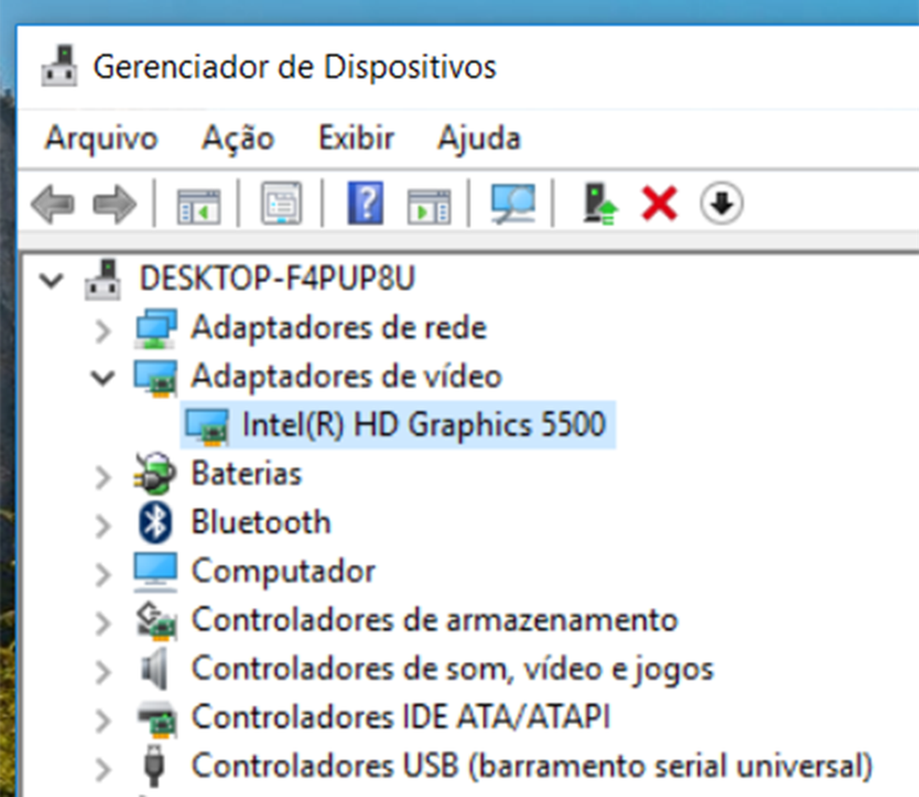Click the show/hide console tree icon
This screenshot has height=797, width=919.
pyautogui.click(x=199, y=205)
